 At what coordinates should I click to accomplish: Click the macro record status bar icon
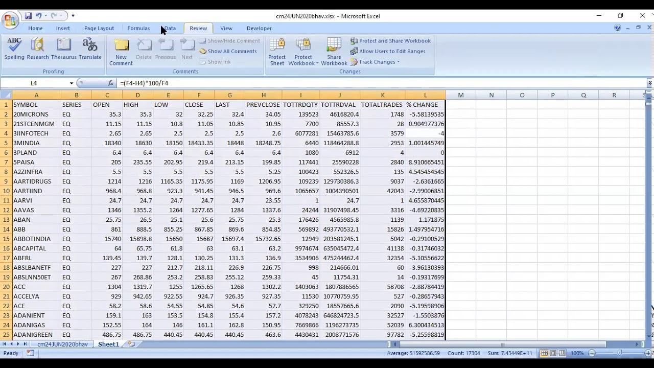tap(30, 353)
